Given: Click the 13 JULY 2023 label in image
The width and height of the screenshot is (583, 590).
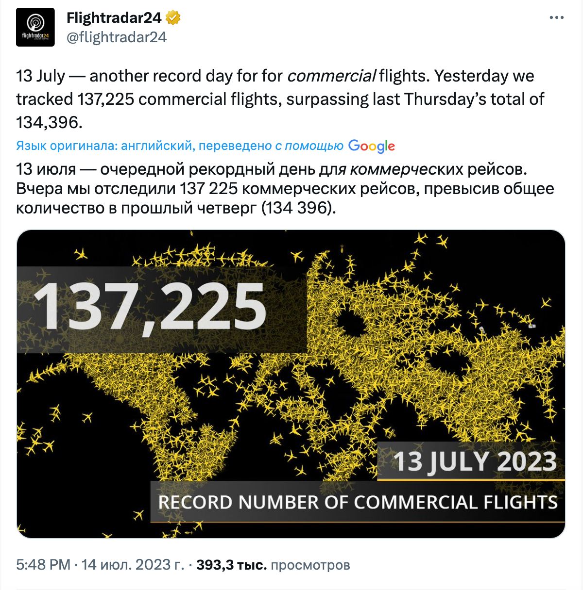Looking at the screenshot, I should point(475,461).
